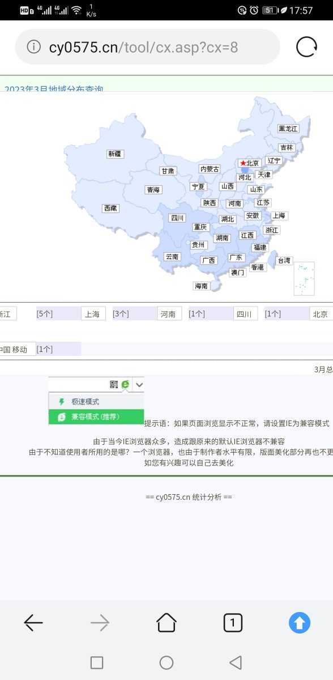Click the 北京 star marker label

pos(249,163)
